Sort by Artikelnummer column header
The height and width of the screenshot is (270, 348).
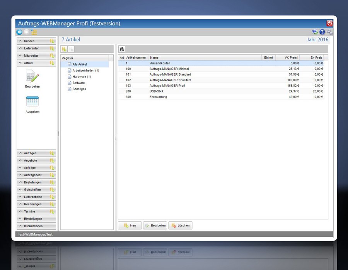(137, 57)
